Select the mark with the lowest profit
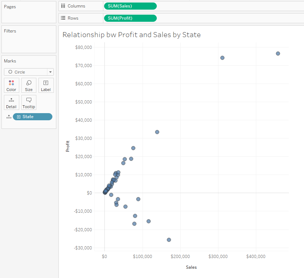This screenshot has width=304, height=278. coord(169,240)
